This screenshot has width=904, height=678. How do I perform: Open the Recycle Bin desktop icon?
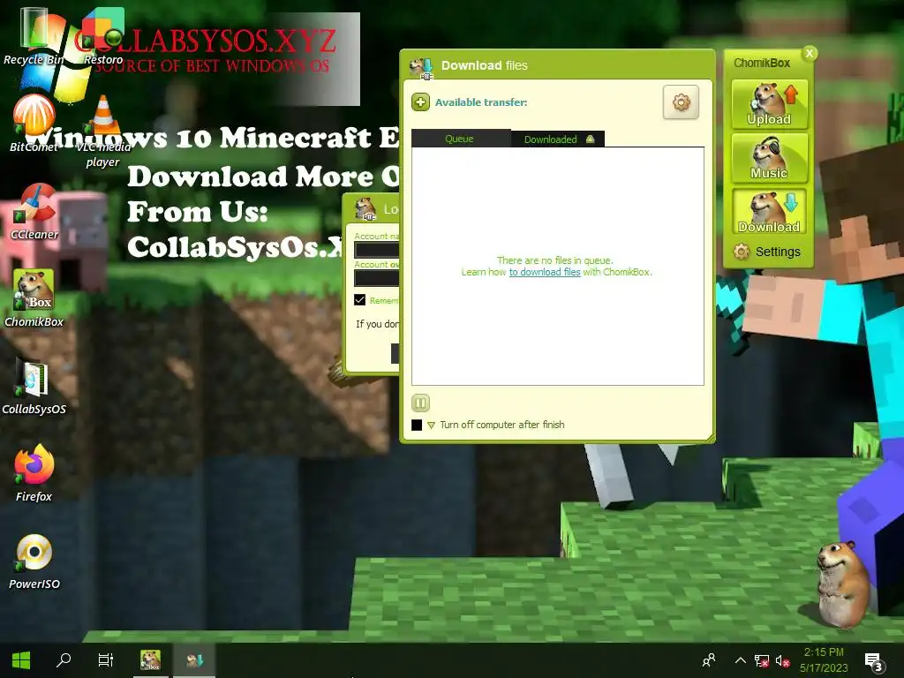point(34,36)
